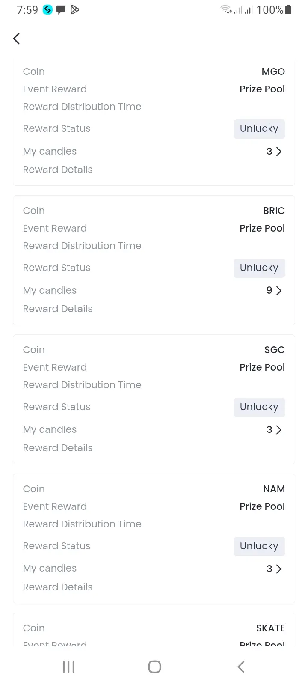
Task: Expand SGC candies chevron
Action: (x=279, y=429)
